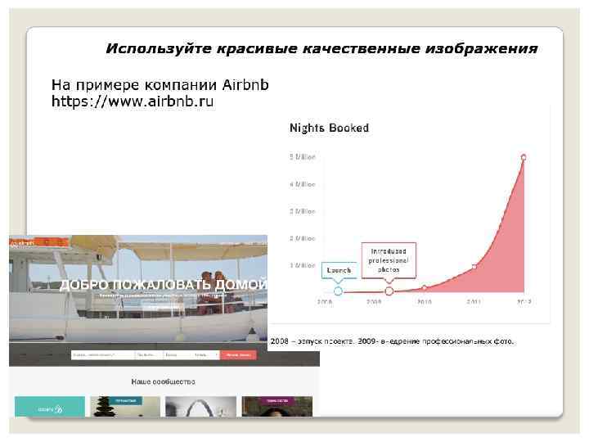Click the caption '2008 – запуск проекта' text
The image size is (589, 442).
pos(312,341)
